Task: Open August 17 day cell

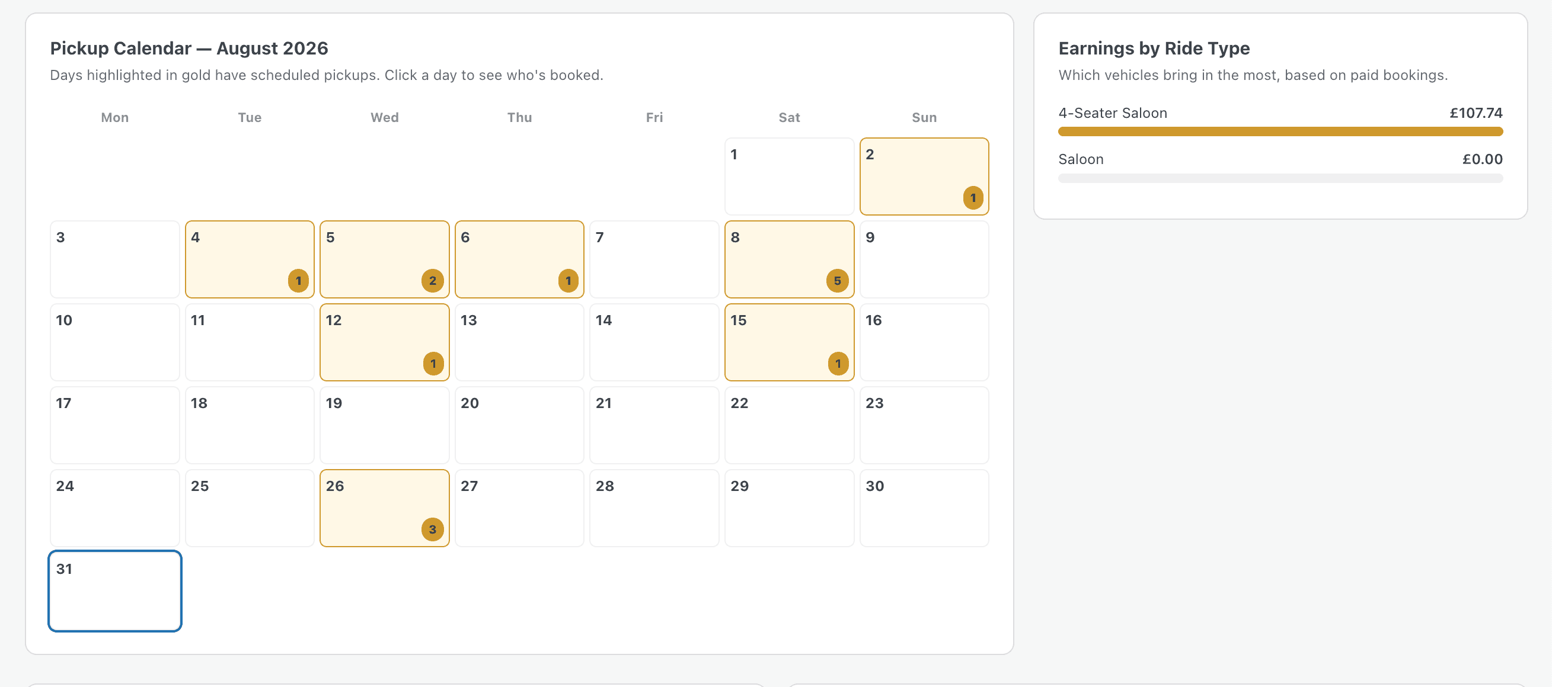Action: pyautogui.click(x=115, y=425)
